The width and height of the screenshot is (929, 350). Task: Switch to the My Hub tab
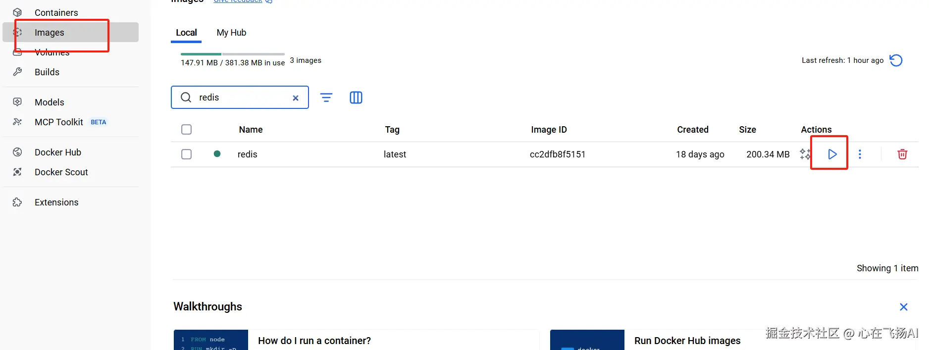pyautogui.click(x=231, y=33)
